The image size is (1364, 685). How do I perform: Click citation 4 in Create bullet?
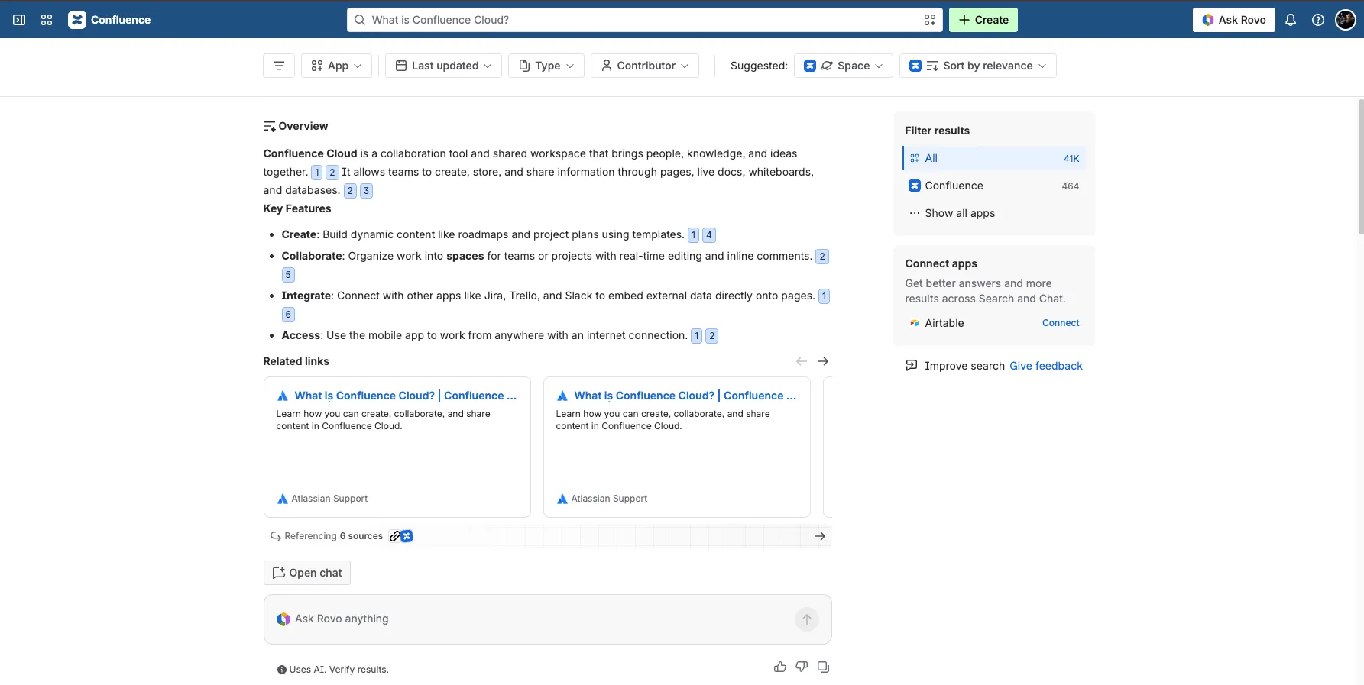coord(709,235)
